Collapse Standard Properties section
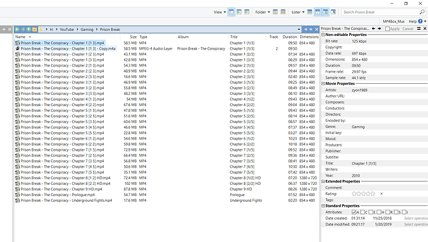The image size is (428, 242). click(x=323, y=206)
